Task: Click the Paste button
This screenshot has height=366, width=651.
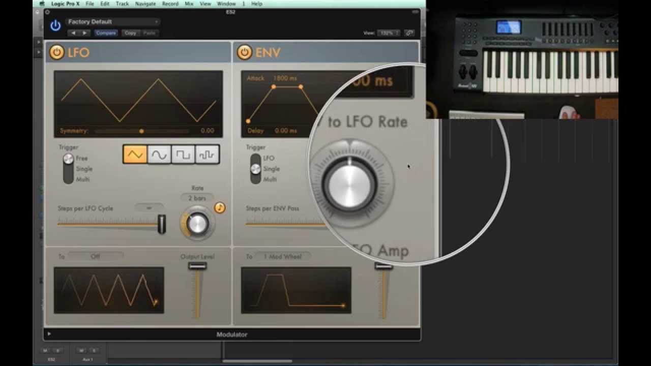Action: point(149,33)
